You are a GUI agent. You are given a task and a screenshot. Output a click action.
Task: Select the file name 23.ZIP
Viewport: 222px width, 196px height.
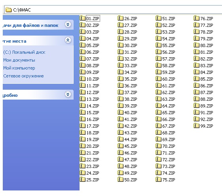click(x=93, y=166)
